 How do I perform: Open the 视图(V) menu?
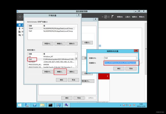coord(135,17)
